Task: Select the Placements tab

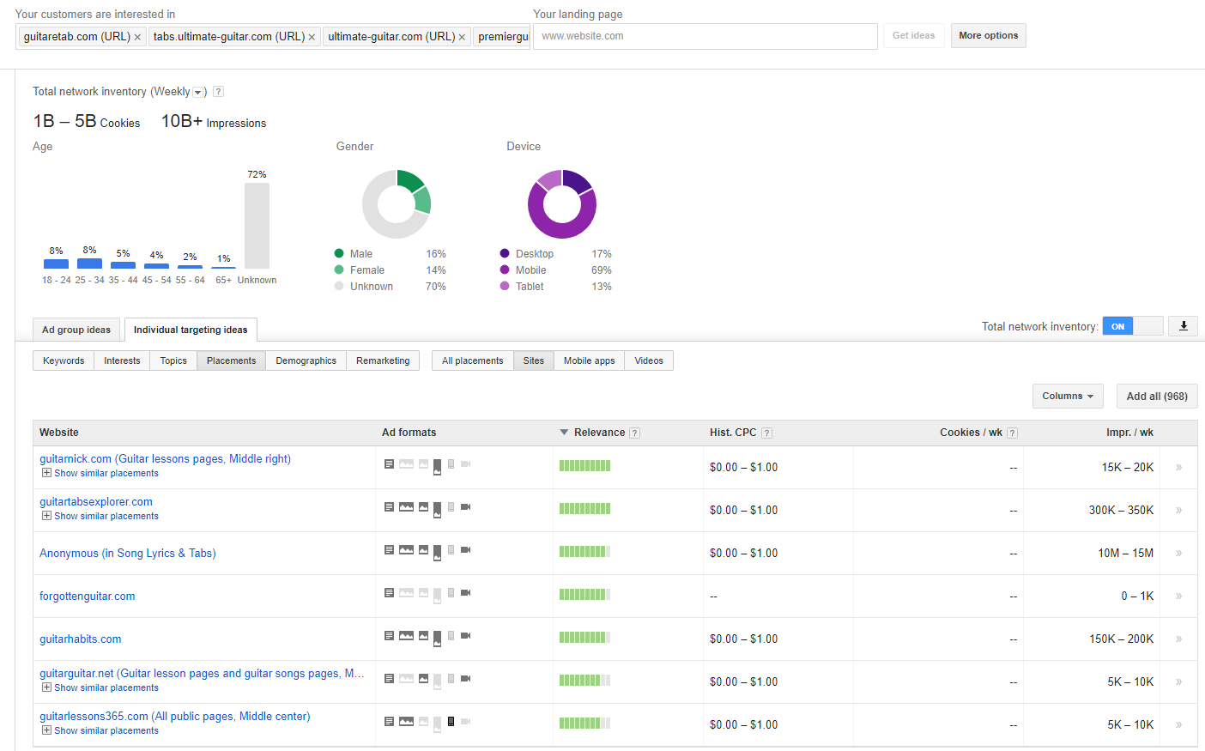Action: [x=231, y=360]
